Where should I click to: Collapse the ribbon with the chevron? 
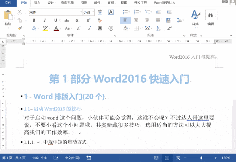pos(231,35)
